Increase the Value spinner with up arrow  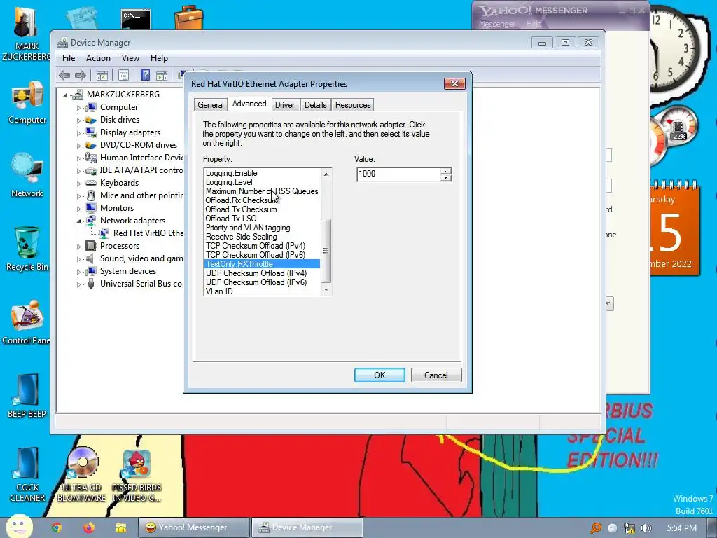[x=445, y=171]
